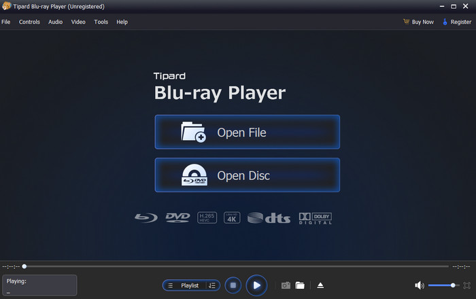Click the Playlist button
Image resolution: width=476 pixels, height=299 pixels.
tap(190, 285)
